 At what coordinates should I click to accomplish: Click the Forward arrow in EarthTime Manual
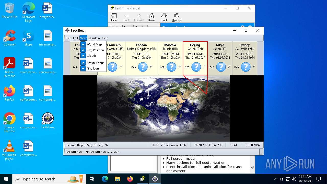coord(139,17)
